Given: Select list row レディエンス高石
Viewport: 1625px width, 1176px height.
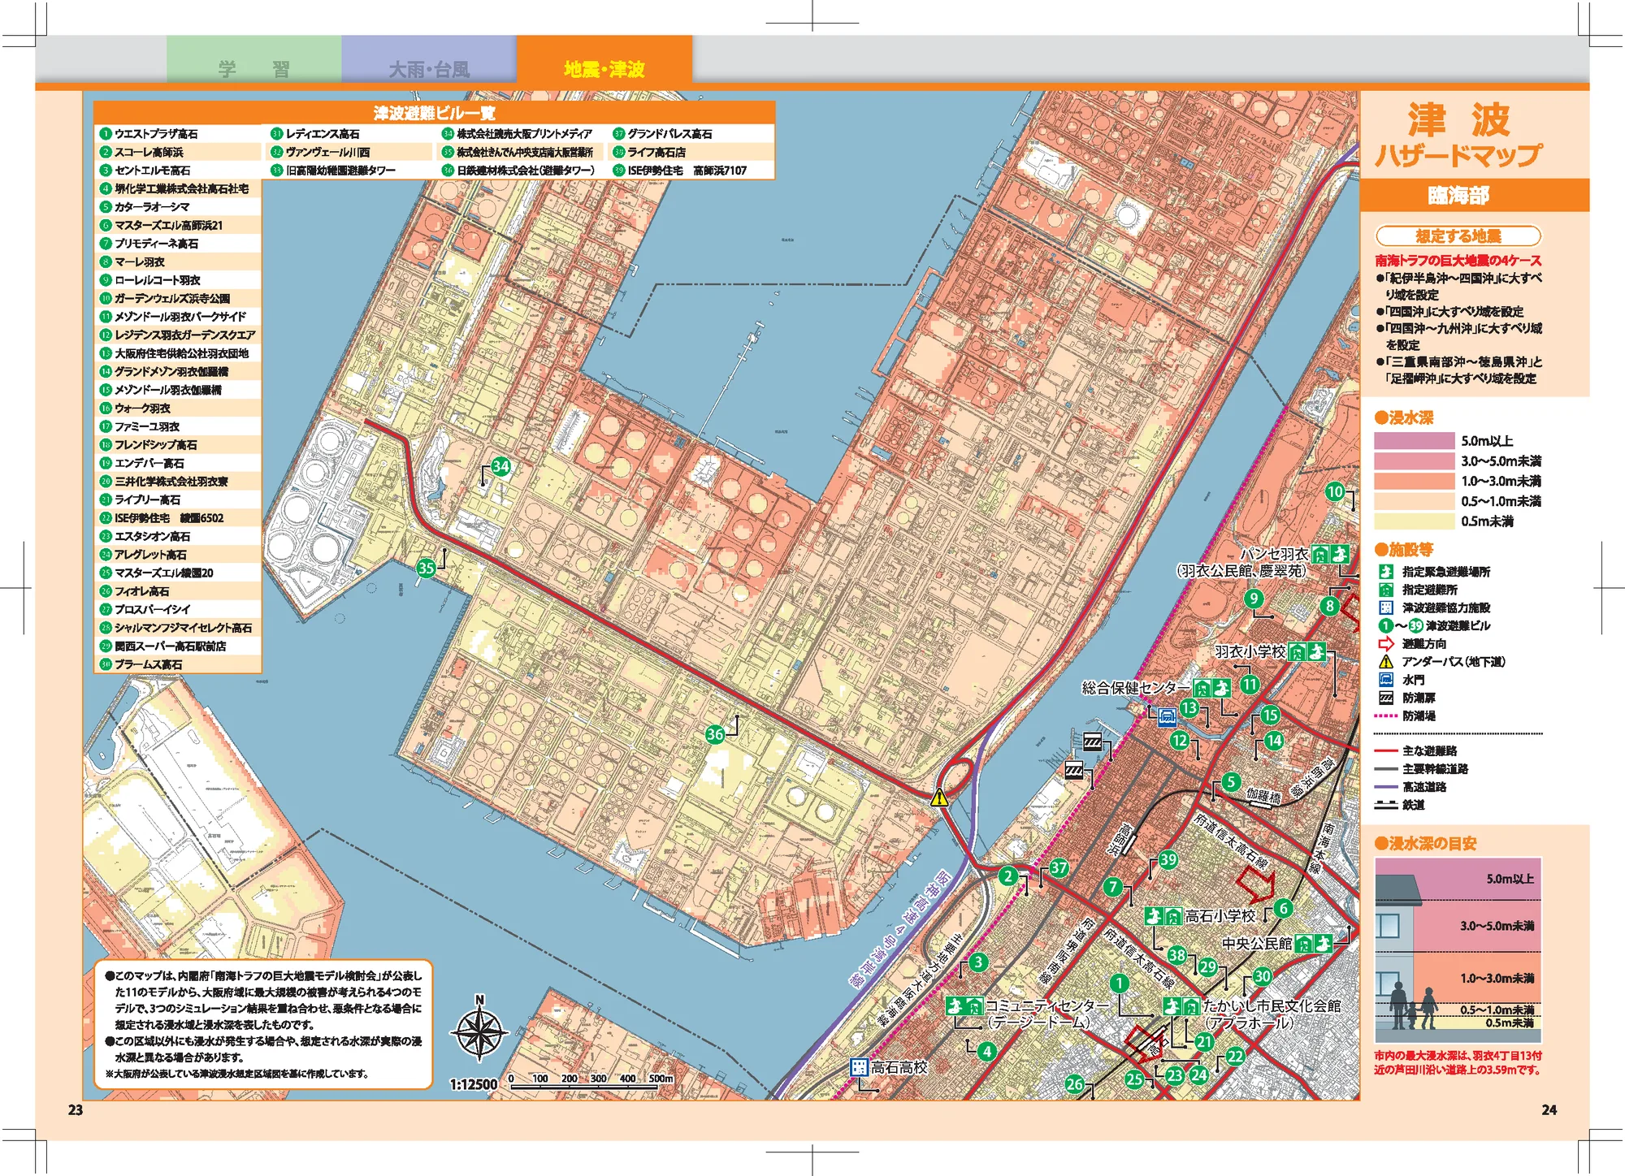Looking at the screenshot, I should point(350,134).
